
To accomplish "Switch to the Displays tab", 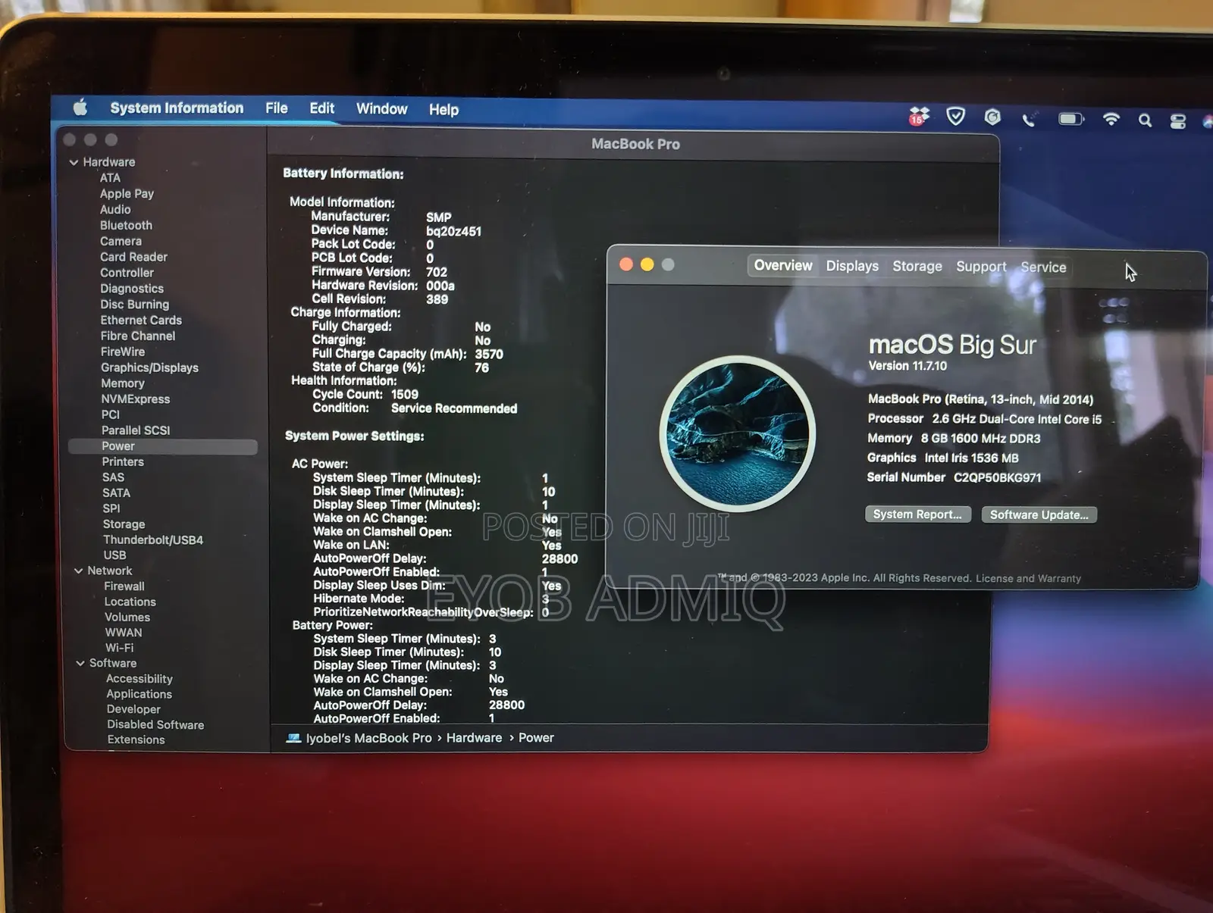I will tap(852, 266).
